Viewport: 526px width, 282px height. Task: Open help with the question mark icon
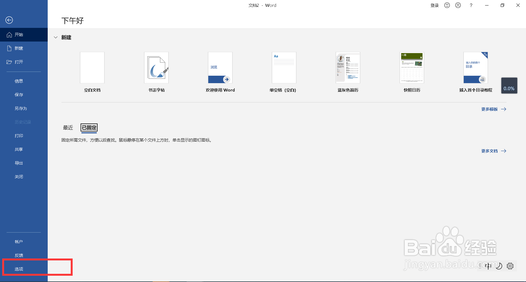click(471, 5)
